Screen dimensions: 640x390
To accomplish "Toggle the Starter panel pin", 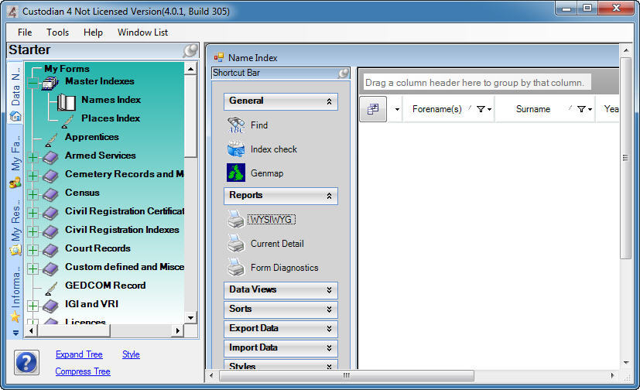I will [190, 51].
